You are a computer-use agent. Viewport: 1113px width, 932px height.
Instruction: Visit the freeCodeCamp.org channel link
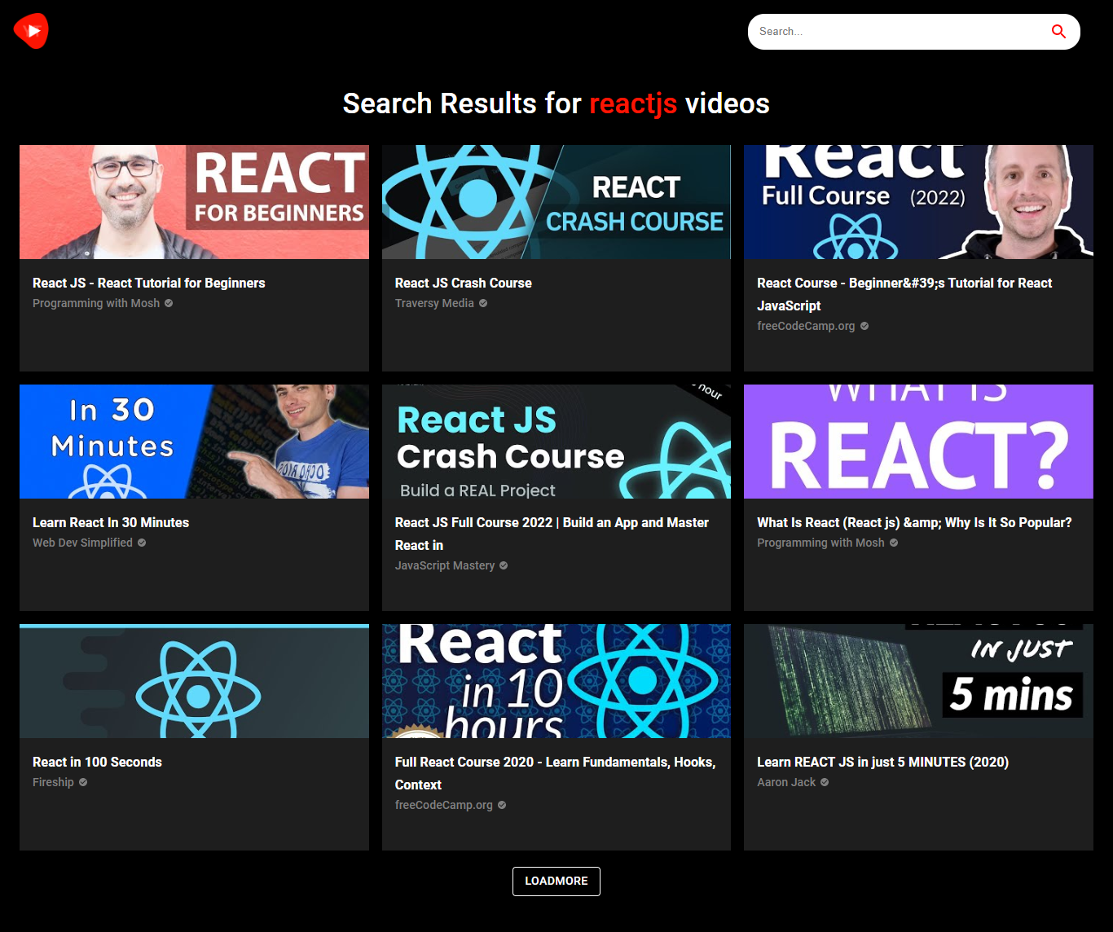[806, 325]
